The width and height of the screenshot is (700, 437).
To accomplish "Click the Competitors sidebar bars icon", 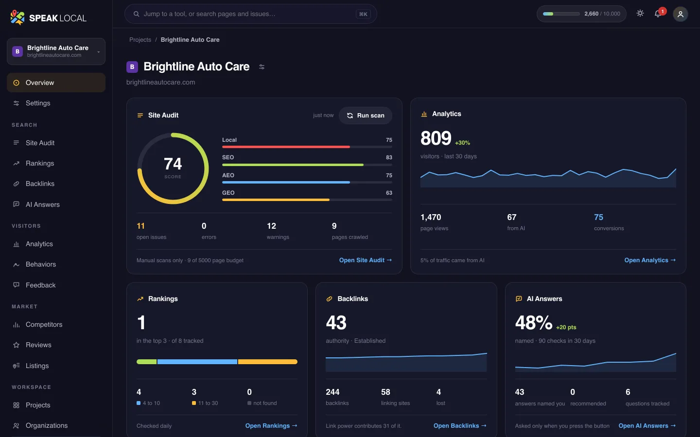I will click(x=16, y=325).
